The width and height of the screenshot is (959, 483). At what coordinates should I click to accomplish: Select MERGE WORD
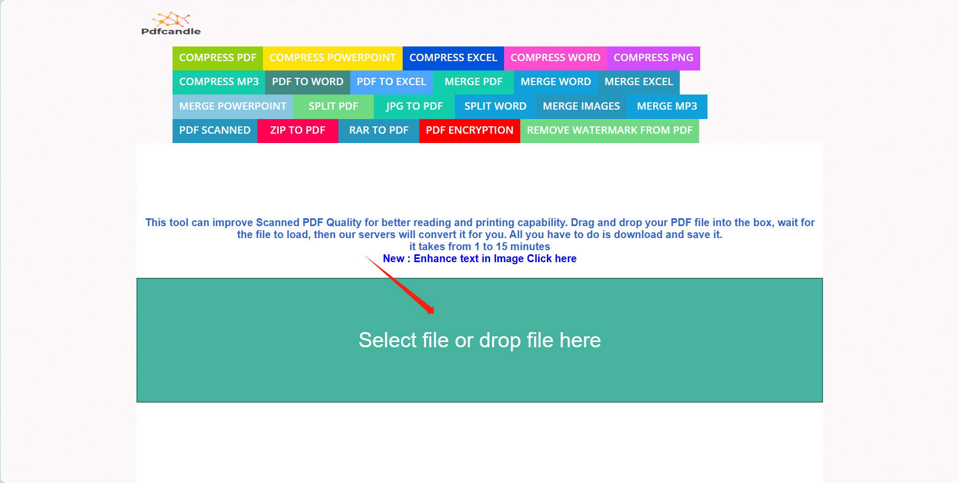click(x=556, y=82)
